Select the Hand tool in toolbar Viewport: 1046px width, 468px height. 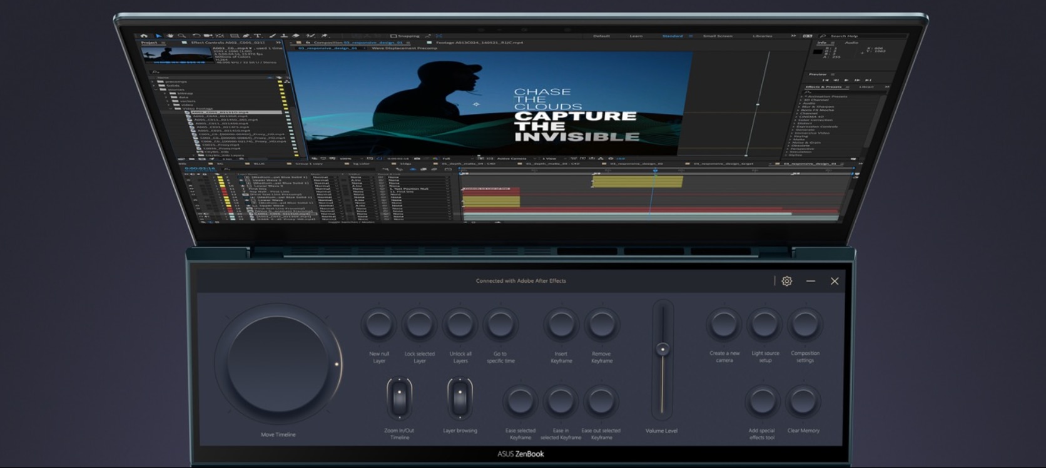(170, 36)
